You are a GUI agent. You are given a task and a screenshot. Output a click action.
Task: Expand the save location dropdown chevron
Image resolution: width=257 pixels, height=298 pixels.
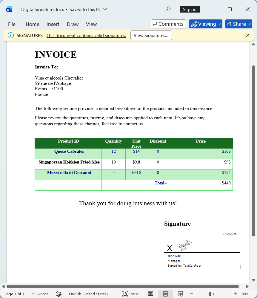[x=105, y=9]
